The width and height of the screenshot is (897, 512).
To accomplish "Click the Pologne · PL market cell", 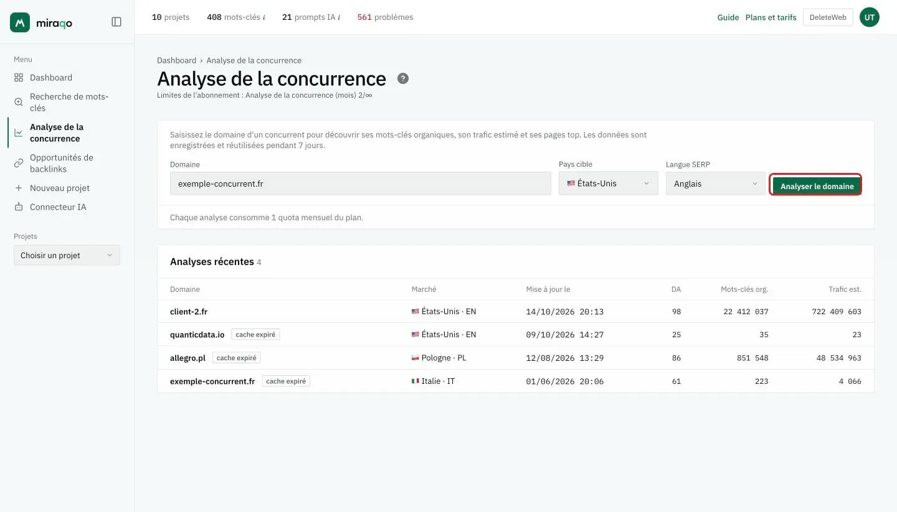I will [439, 358].
